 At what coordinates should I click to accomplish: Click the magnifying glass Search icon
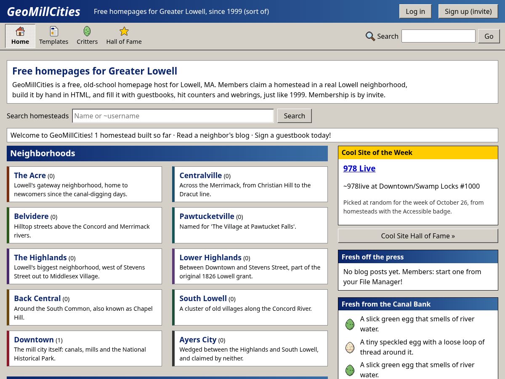(x=370, y=36)
